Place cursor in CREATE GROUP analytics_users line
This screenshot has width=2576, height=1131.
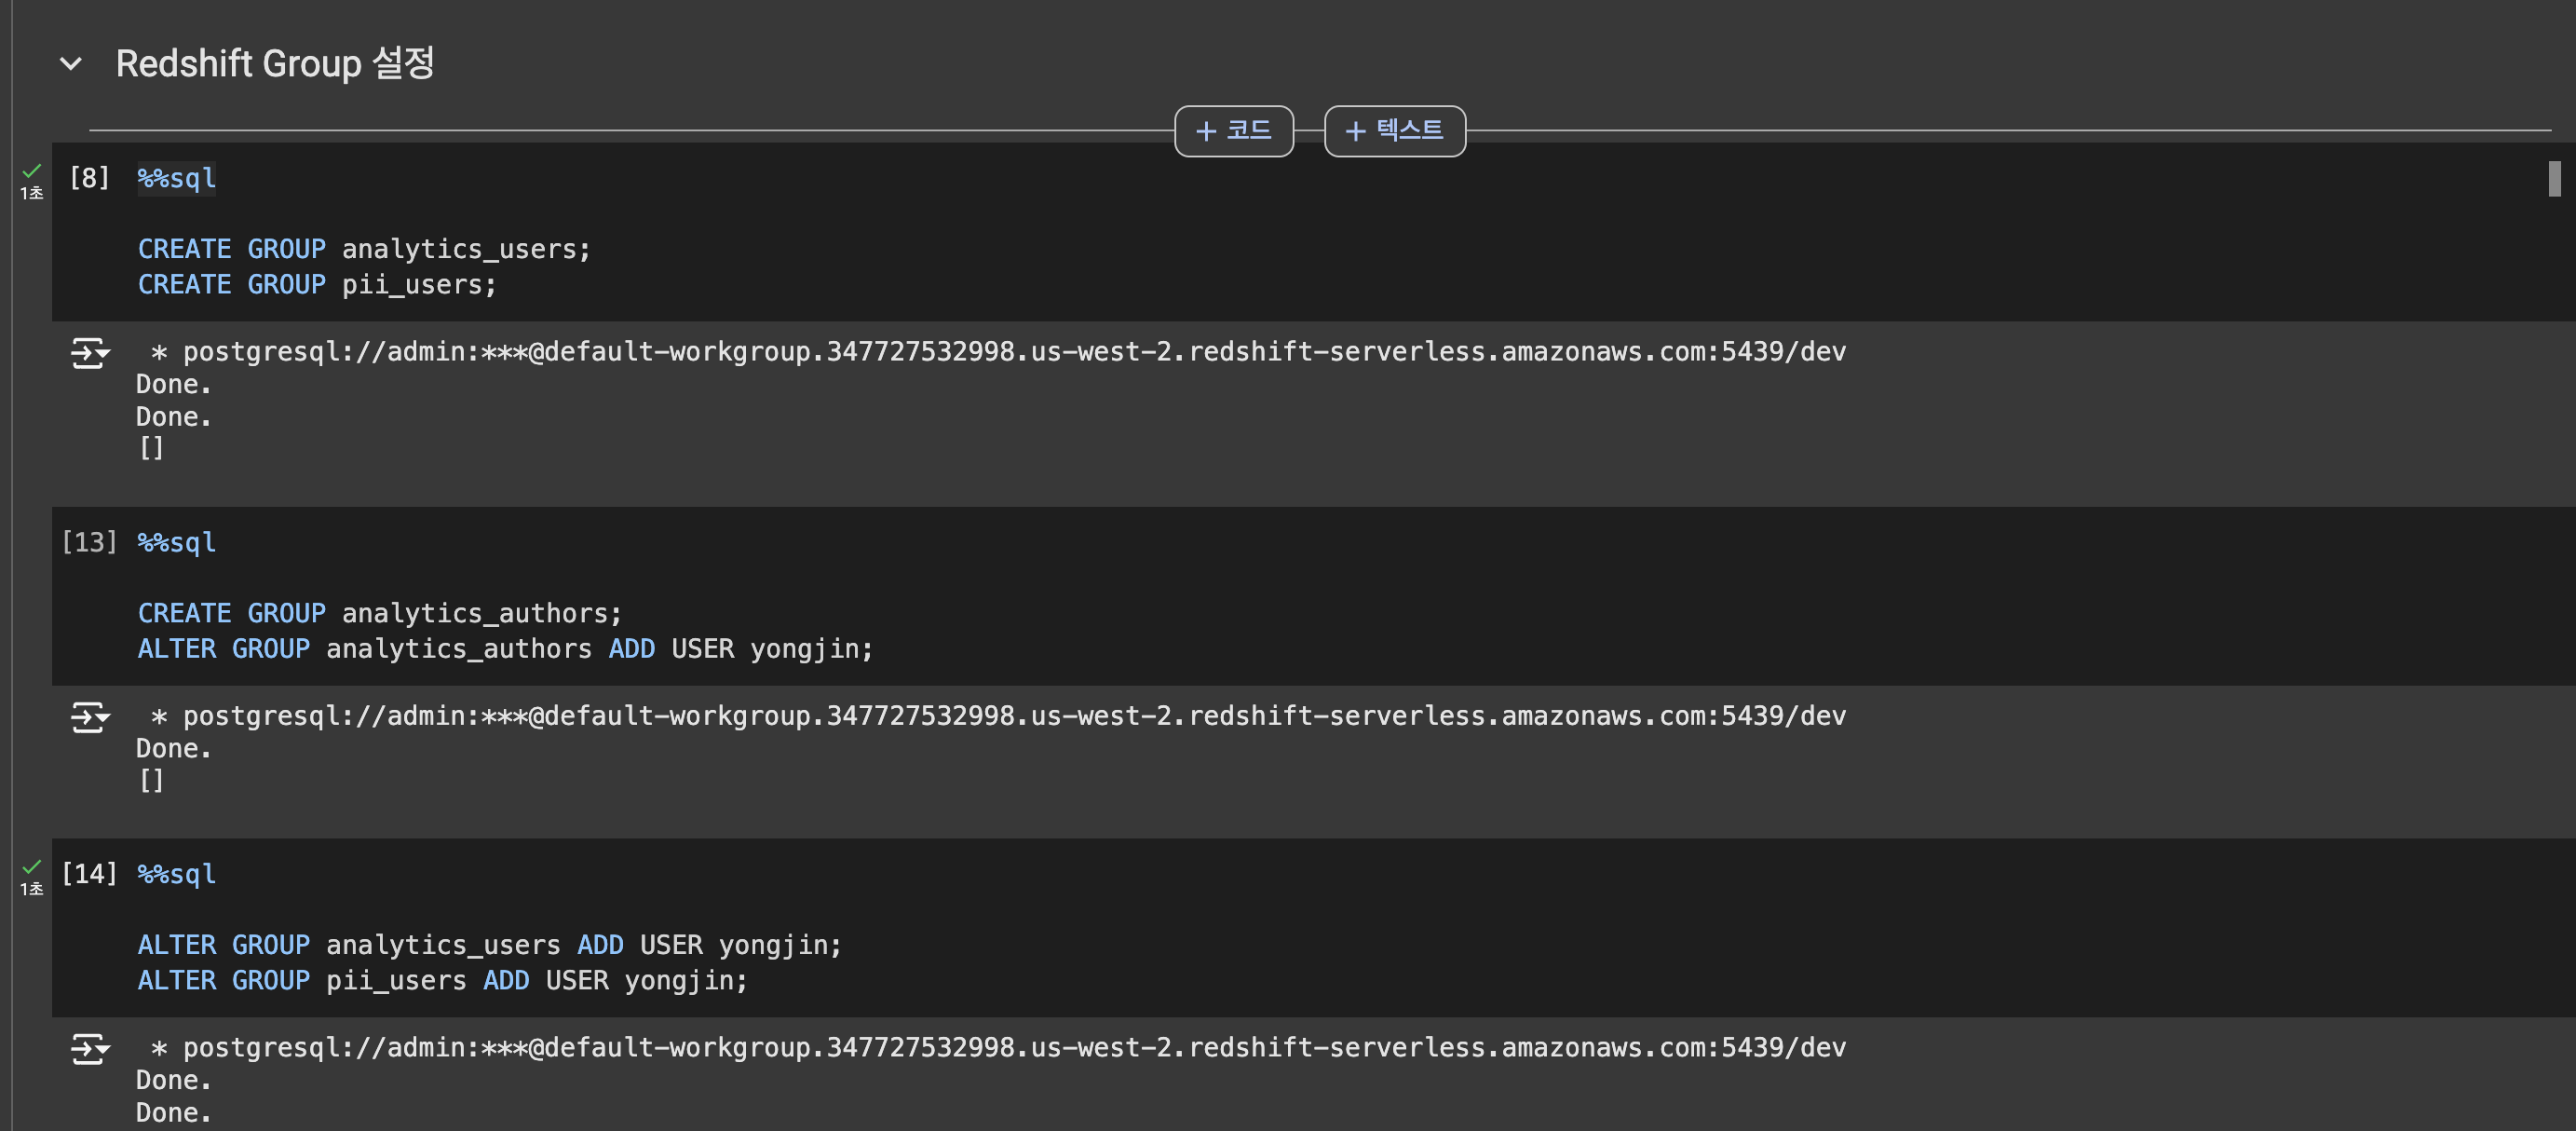point(364,249)
